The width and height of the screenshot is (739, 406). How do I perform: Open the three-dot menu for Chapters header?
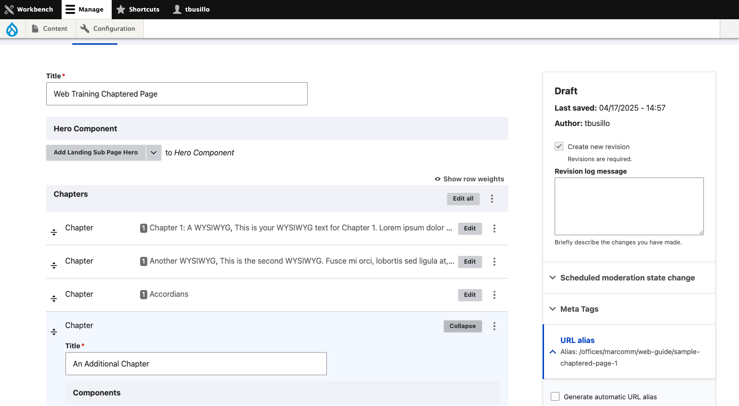pos(492,199)
